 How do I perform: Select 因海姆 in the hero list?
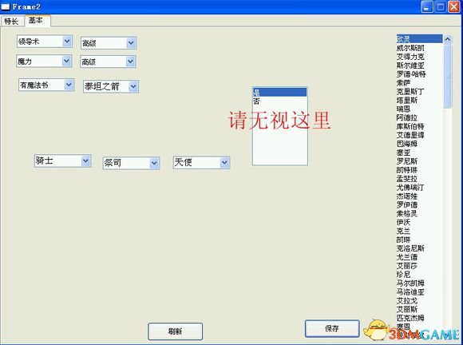[419, 144]
